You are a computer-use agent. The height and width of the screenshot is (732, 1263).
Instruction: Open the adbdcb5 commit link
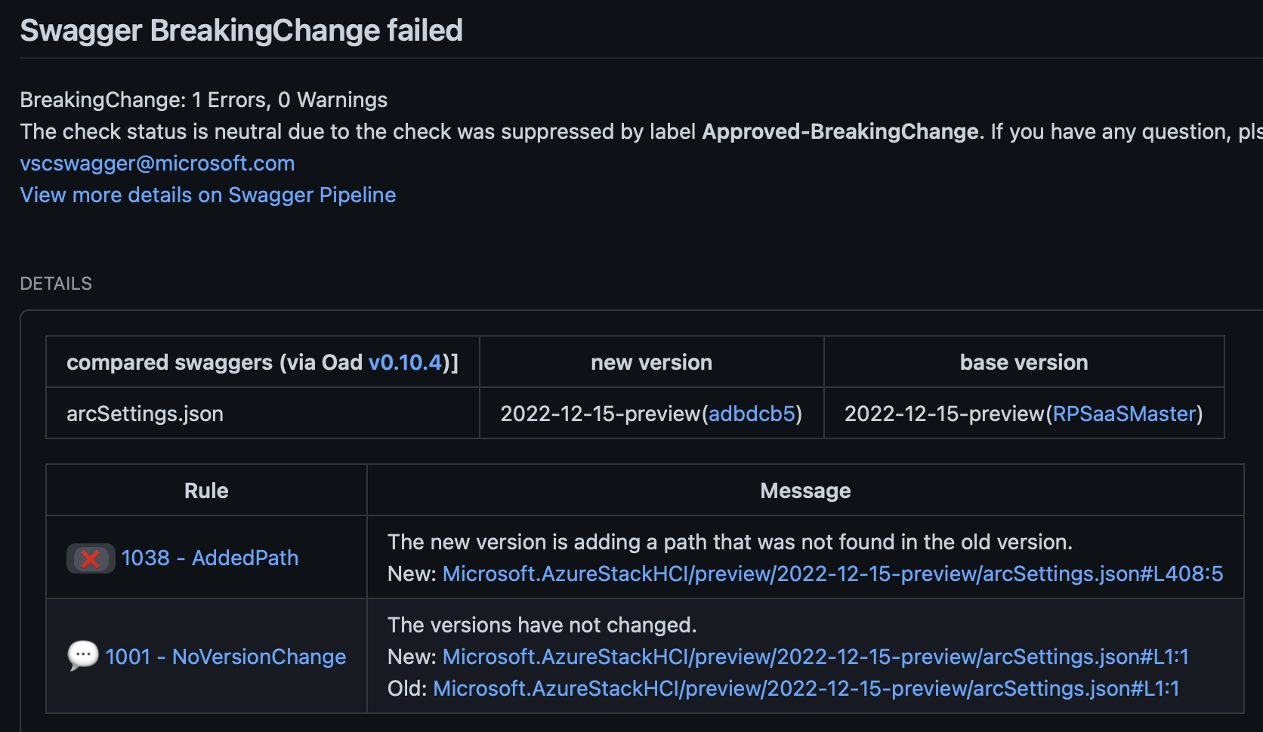click(x=752, y=414)
